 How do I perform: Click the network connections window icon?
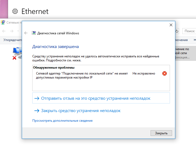(3, 23)
